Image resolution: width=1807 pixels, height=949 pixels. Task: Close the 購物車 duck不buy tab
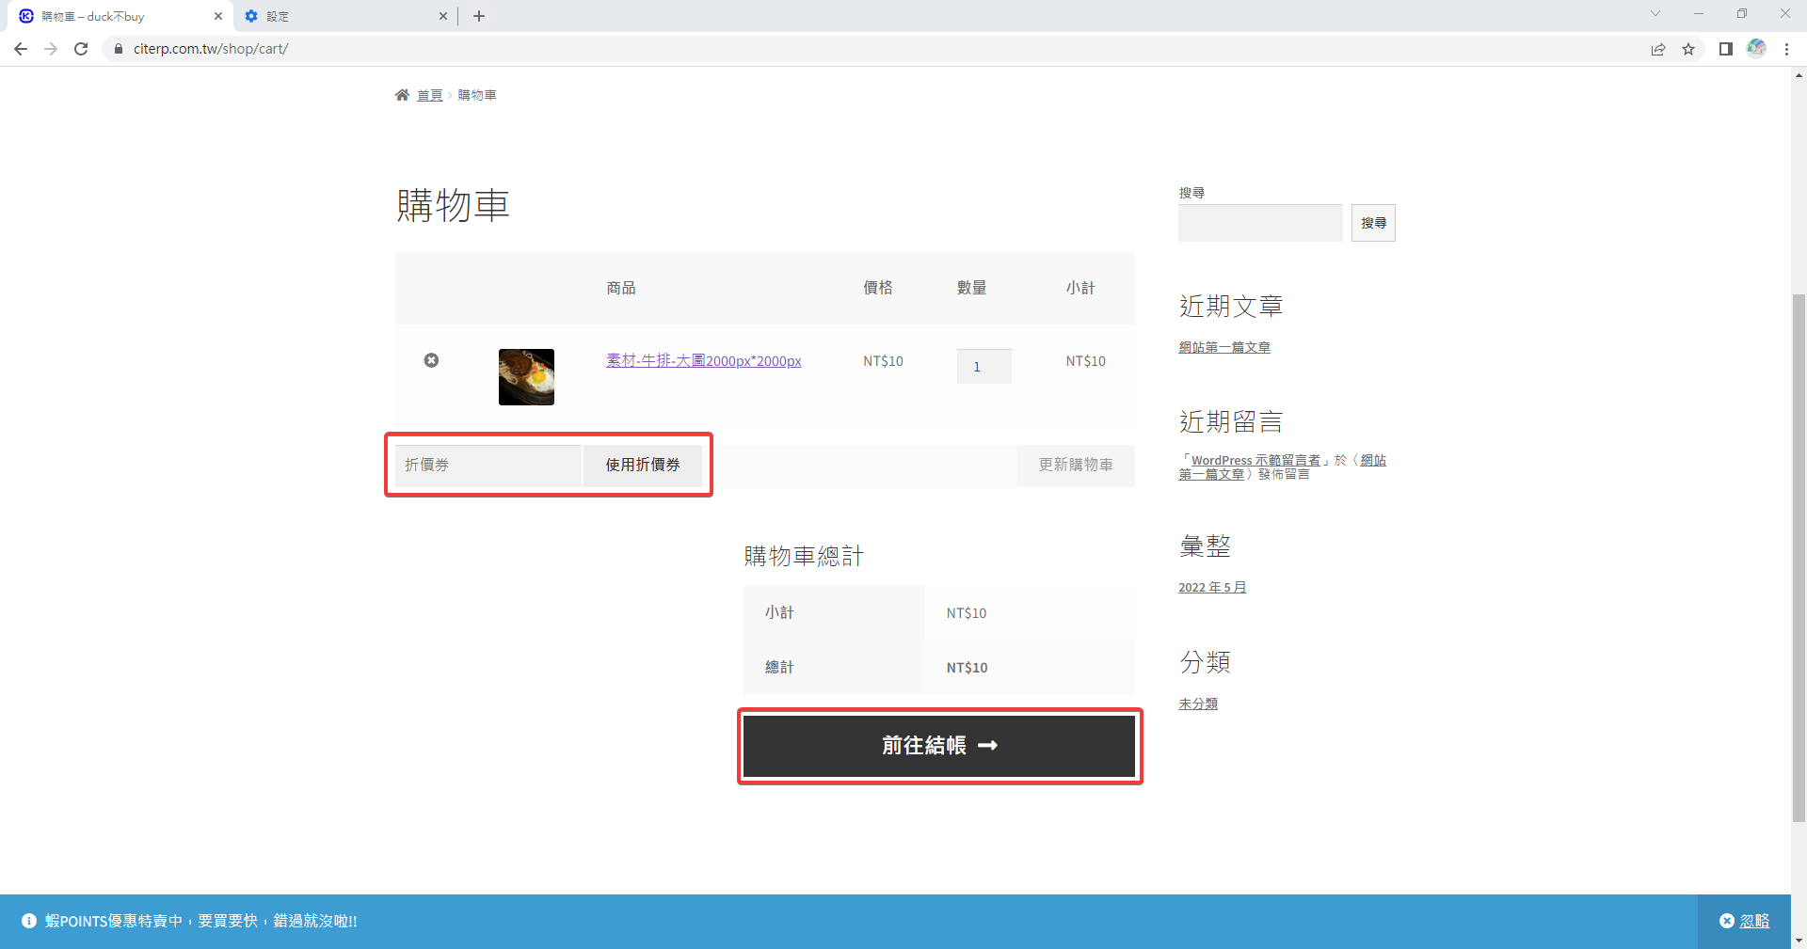pos(218,16)
